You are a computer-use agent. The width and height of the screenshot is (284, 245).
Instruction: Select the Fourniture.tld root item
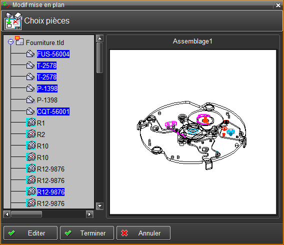[45, 42]
